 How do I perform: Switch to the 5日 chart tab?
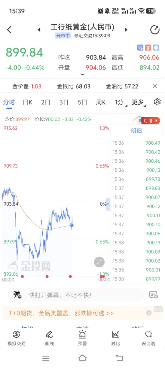pos(82,102)
